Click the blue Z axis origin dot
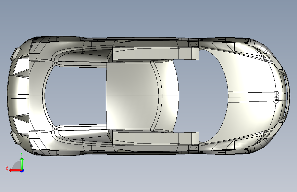Screen dimensions: 297x192 [22, 170]
